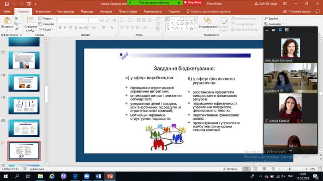This screenshot has width=323, height=181.
Task: Select slide 19 thumbnail
Action: pyautogui.click(x=24, y=105)
